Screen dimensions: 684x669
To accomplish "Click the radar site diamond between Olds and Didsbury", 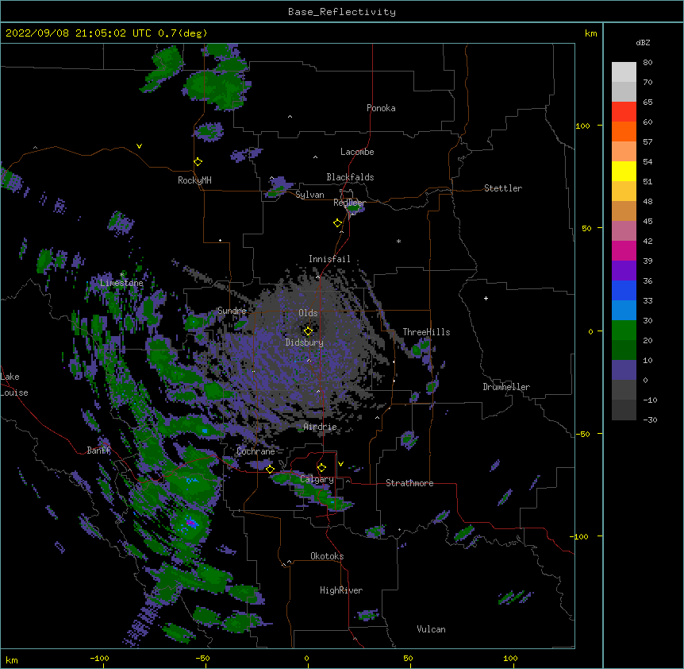I will pos(308,331).
